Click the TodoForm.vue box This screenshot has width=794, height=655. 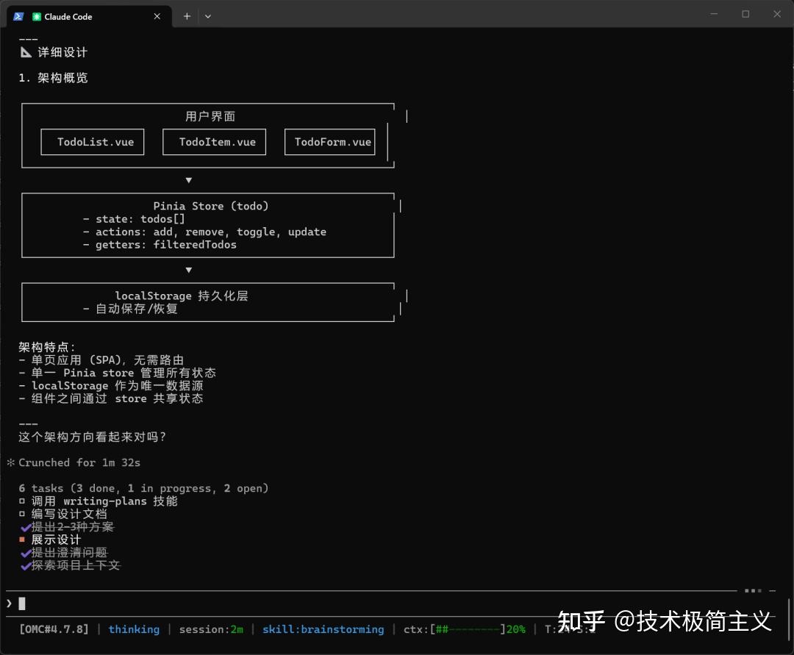click(330, 142)
